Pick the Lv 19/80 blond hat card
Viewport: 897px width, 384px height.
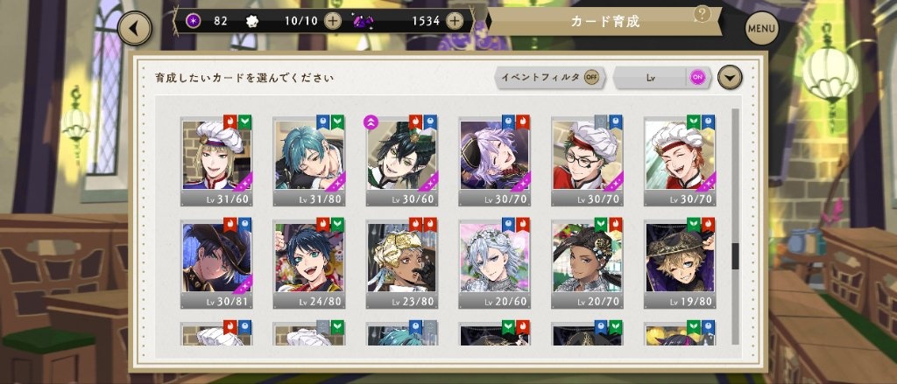(680, 263)
